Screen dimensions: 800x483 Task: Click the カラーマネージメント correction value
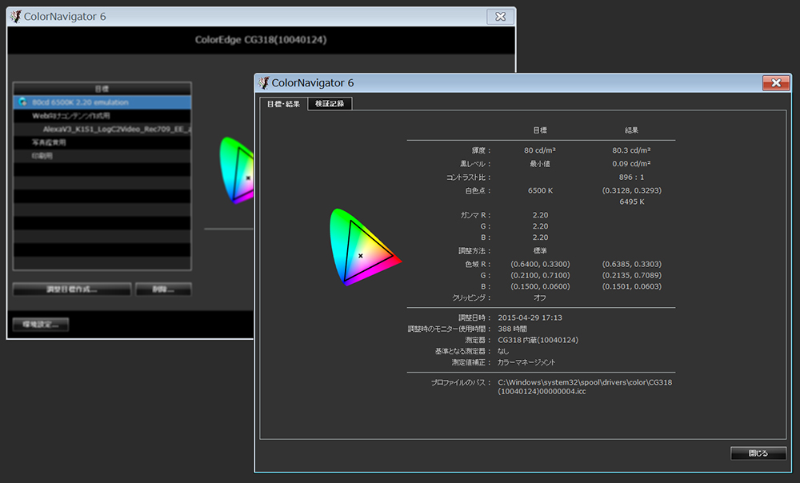(x=526, y=362)
